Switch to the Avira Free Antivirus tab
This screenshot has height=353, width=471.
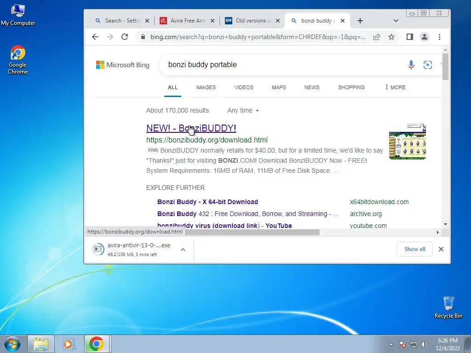(x=186, y=21)
